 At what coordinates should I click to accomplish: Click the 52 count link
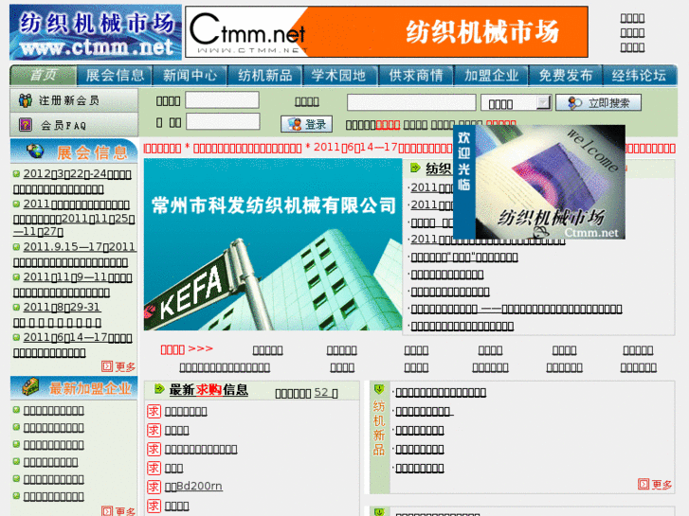321,393
